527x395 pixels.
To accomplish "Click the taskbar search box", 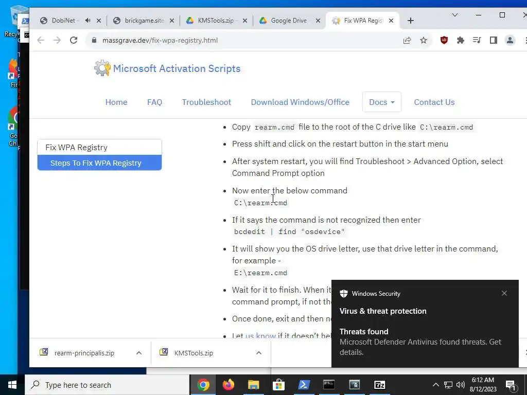I will coord(107,385).
